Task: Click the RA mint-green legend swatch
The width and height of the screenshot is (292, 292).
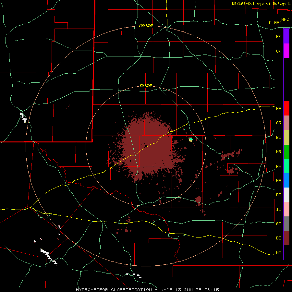Action: [286, 166]
